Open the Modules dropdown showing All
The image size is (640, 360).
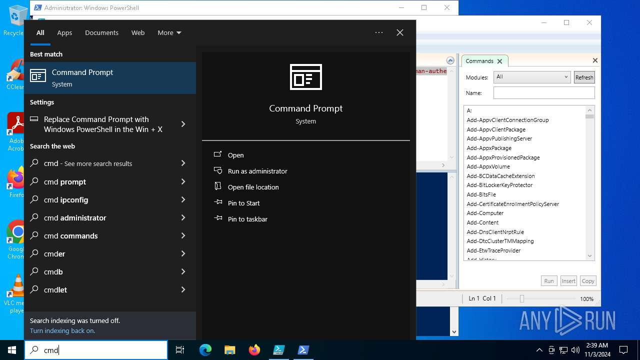[x=532, y=77]
